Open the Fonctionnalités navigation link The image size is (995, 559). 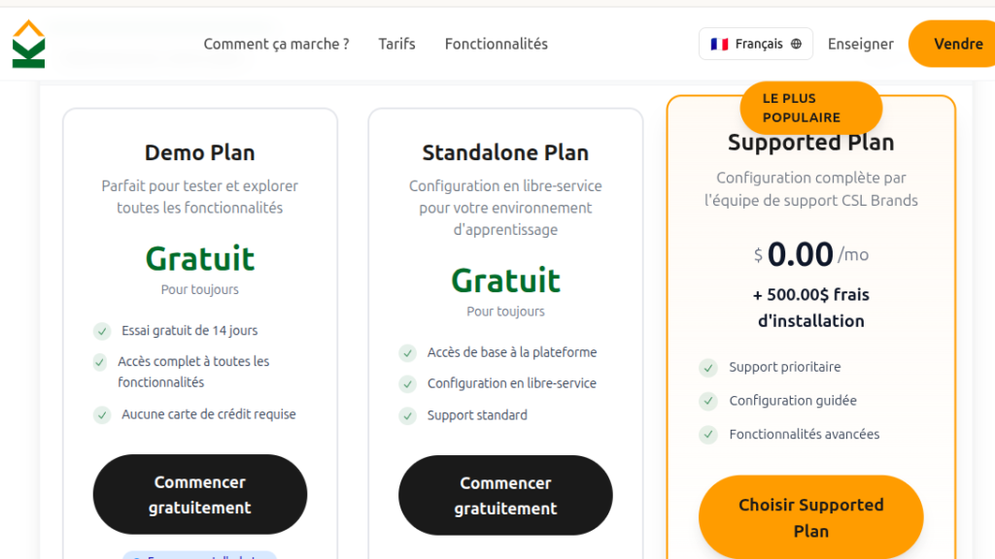[x=496, y=44]
